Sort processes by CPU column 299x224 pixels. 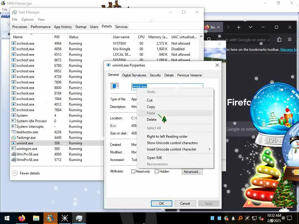[141, 37]
